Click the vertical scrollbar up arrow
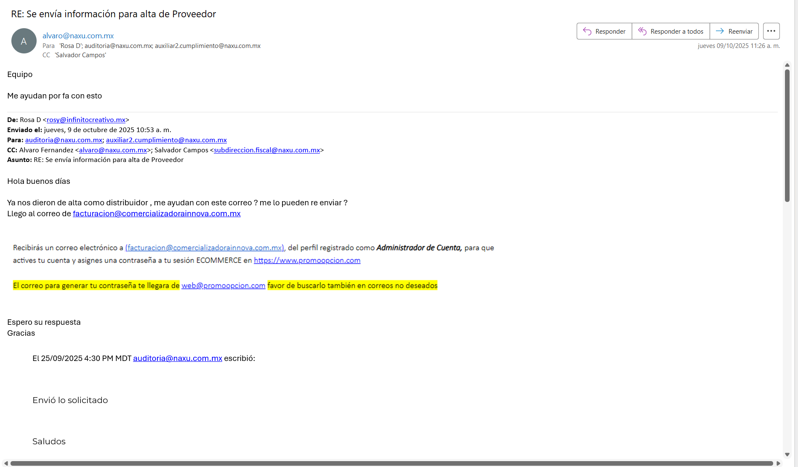Viewport: 798px width, 467px height. 787,65
